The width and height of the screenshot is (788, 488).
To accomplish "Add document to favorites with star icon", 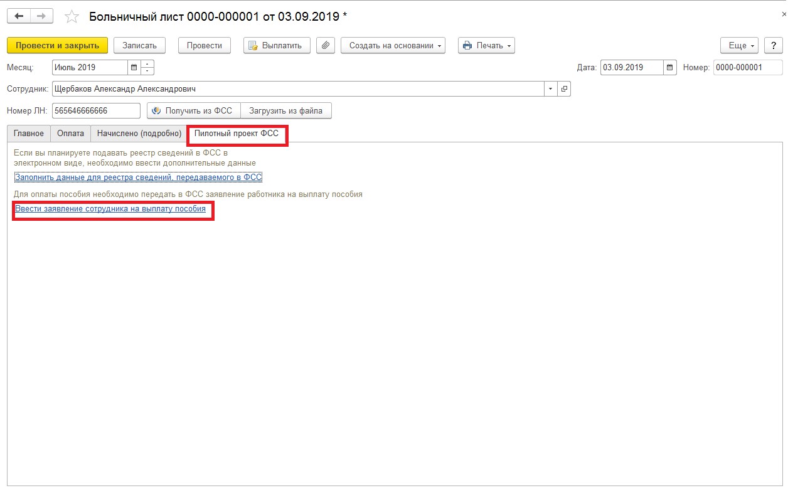I will coord(72,17).
